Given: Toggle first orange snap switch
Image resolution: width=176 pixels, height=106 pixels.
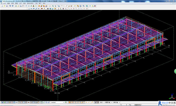Looking at the screenshot, I should (x=70, y=102).
